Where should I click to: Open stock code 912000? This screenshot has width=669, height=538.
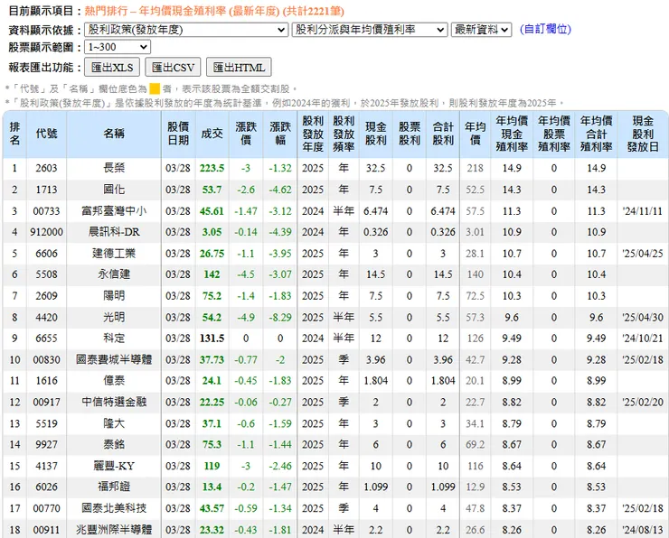[46, 232]
